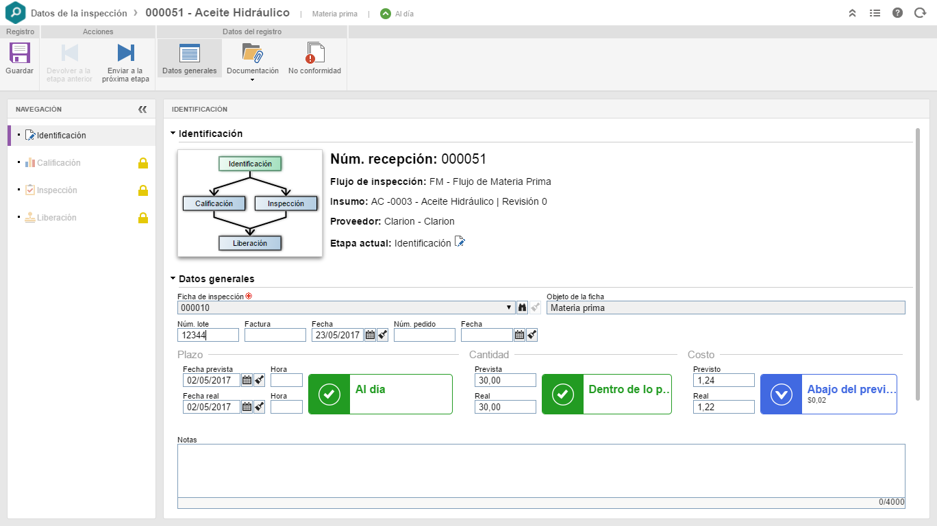The height and width of the screenshot is (526, 937).
Task: Open calendar for the Factura Fecha field
Action: point(370,335)
